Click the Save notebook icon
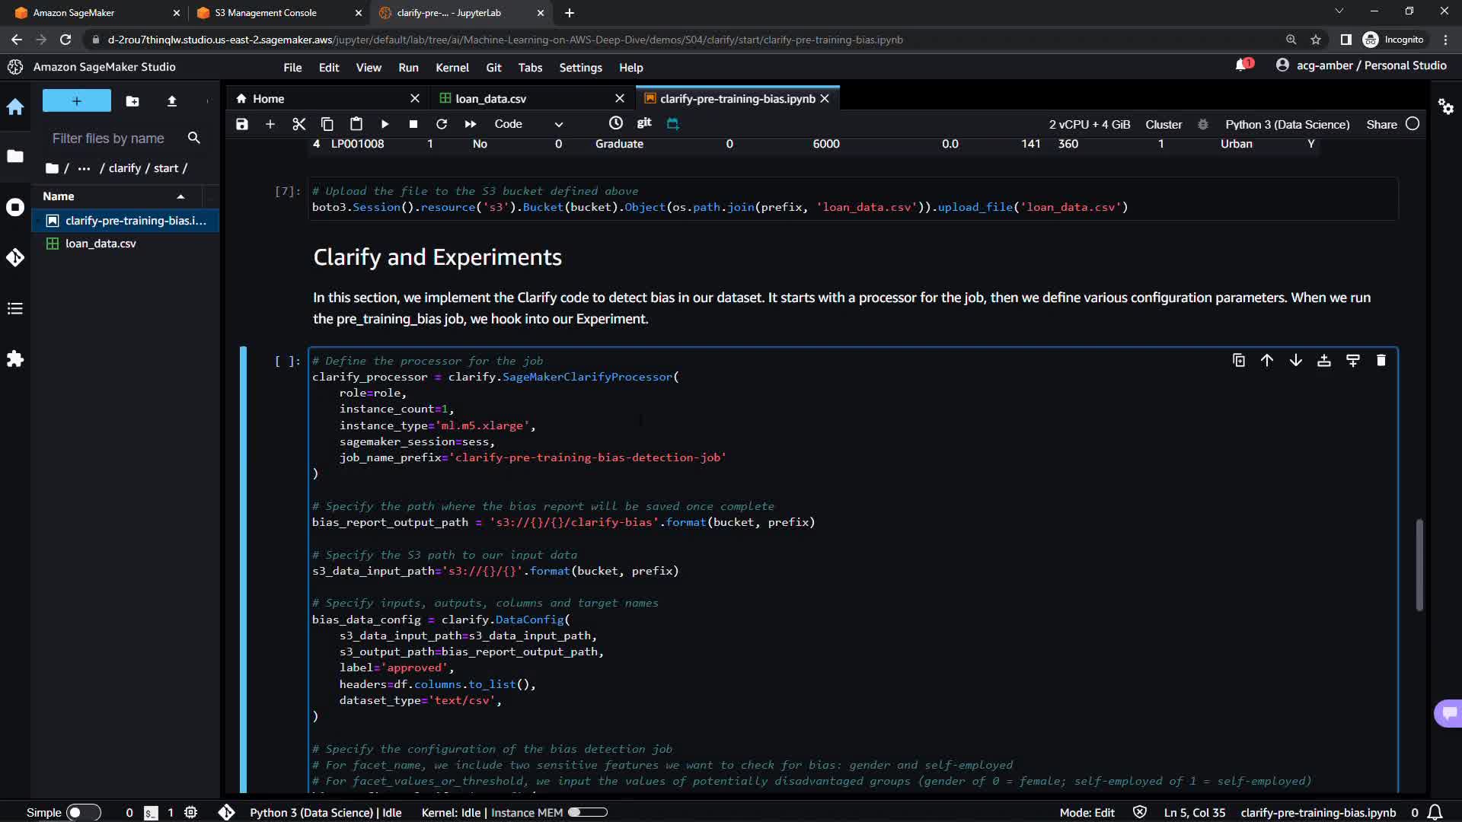Viewport: 1462px width, 822px height. coord(242,124)
